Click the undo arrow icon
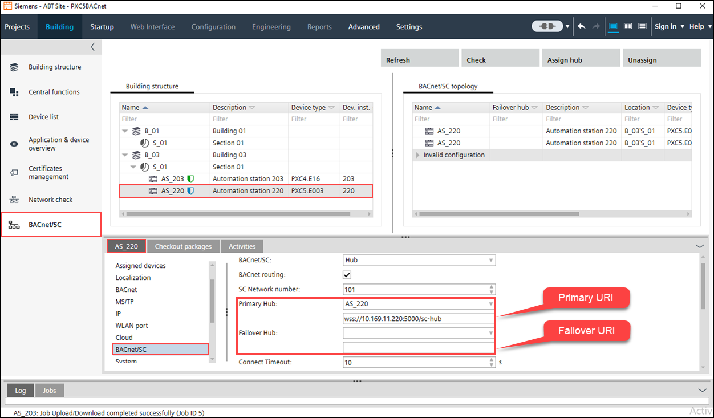Image resolution: width=714 pixels, height=418 pixels. pos(581,27)
